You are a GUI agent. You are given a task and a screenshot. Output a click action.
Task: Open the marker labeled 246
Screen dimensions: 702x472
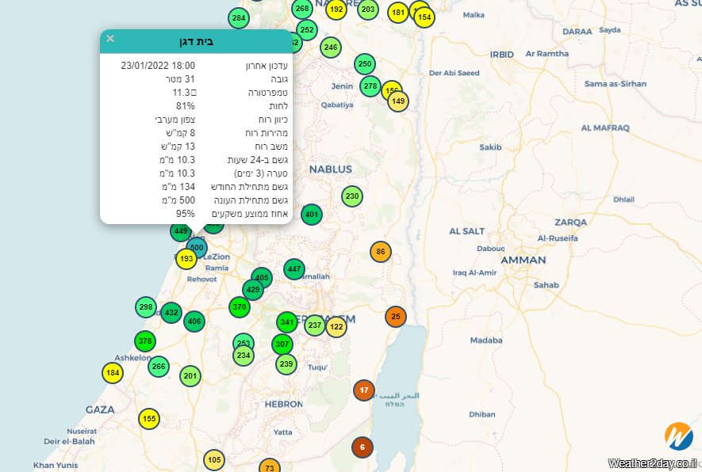pos(331,48)
